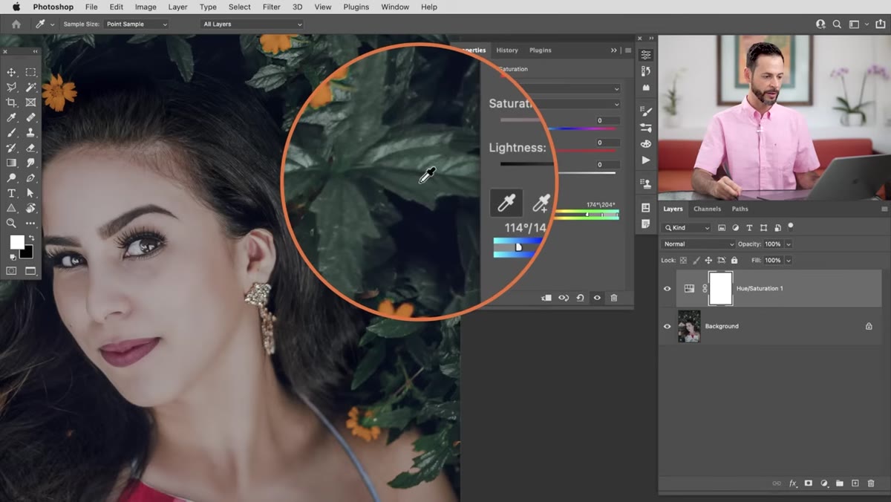Open the Edit Toolbar three-dots button
This screenshot has height=502, width=891.
coord(30,223)
